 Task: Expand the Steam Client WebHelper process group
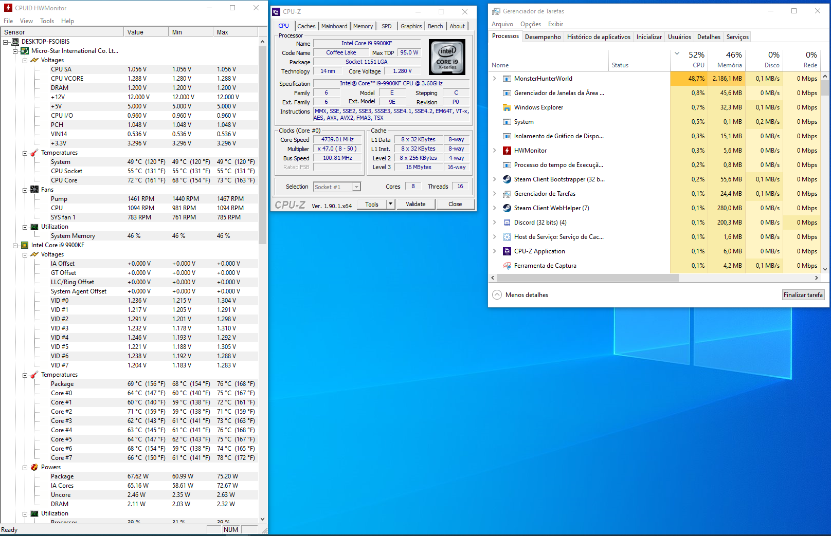(495, 208)
